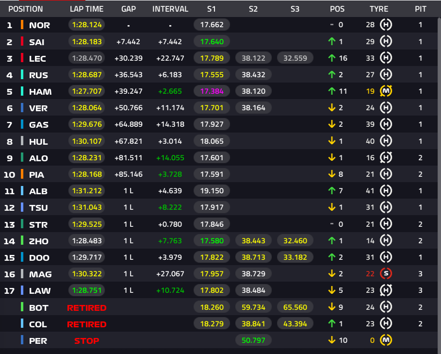The height and width of the screenshot is (354, 441).
Task: Click the INTERVAL column header
Action: 170,9
